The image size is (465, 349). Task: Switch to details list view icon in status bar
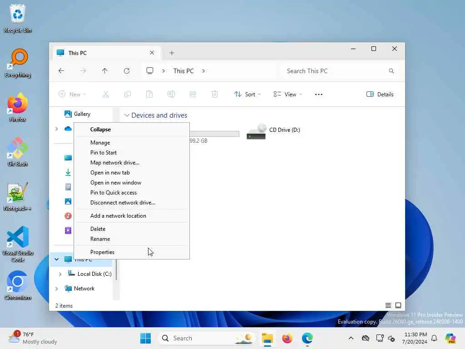388,305
